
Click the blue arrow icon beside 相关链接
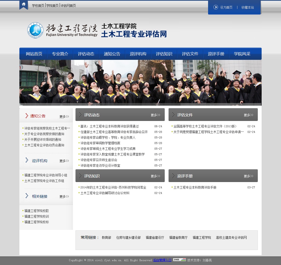(27, 196)
